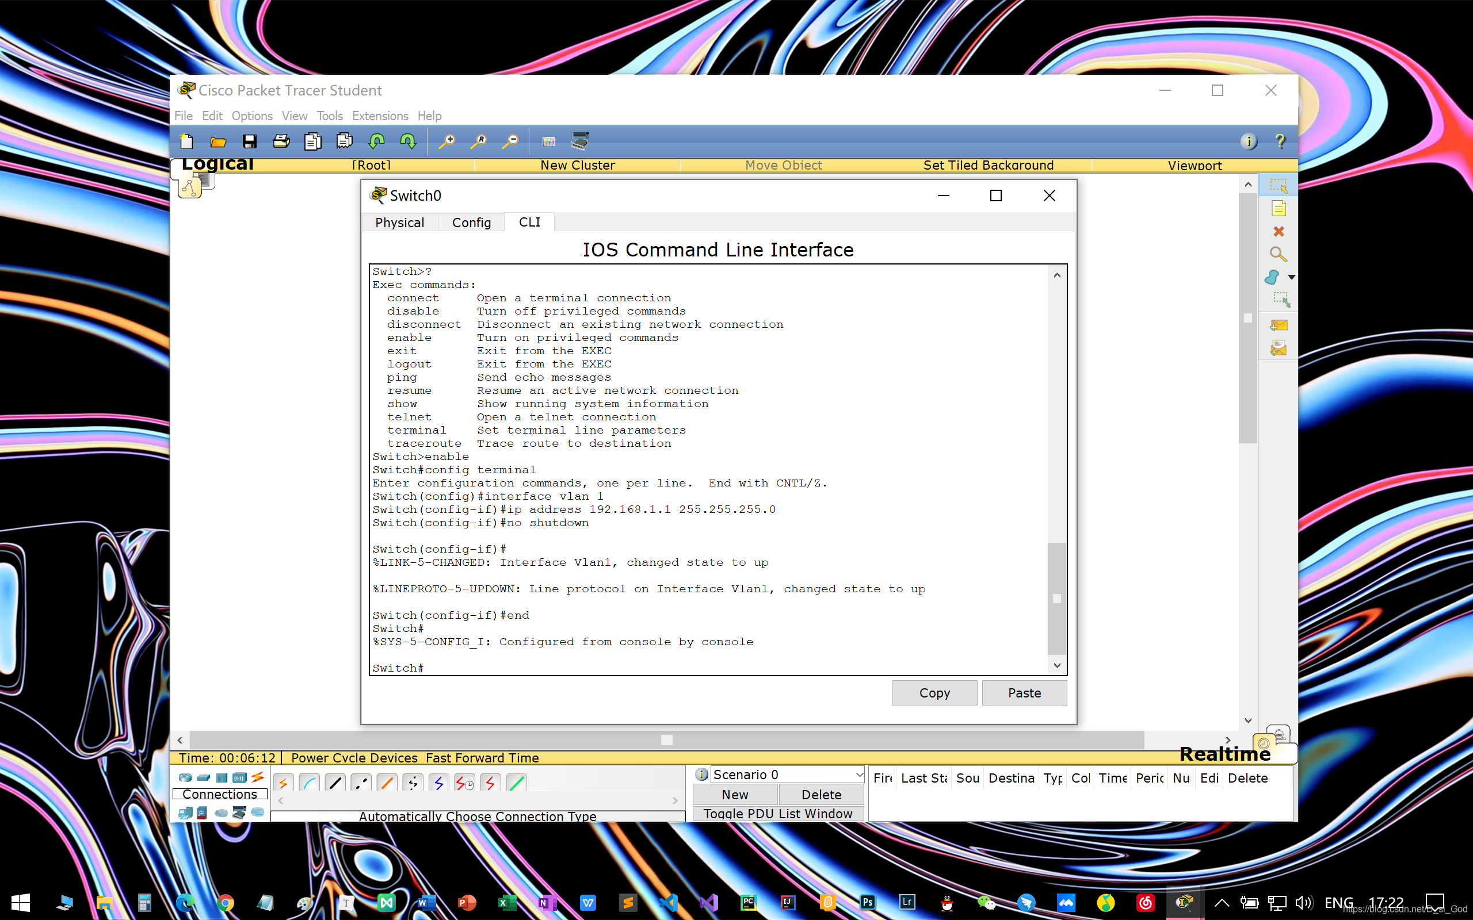
Task: Expand the drawing shape tool arrow
Action: click(1292, 278)
